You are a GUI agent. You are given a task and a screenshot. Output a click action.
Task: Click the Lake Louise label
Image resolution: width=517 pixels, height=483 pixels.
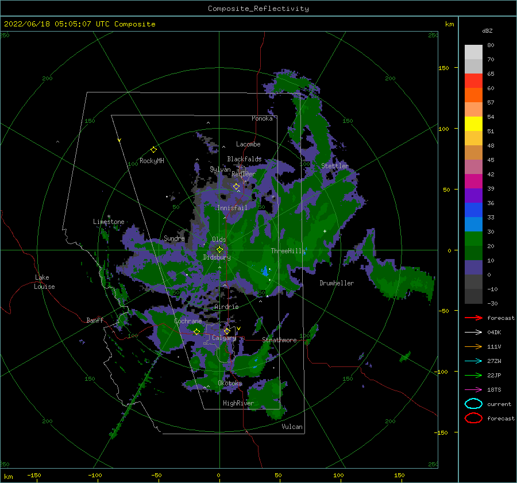click(44, 282)
